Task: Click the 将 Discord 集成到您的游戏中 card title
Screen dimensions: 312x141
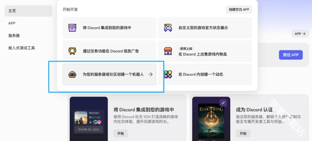Action: point(143,110)
